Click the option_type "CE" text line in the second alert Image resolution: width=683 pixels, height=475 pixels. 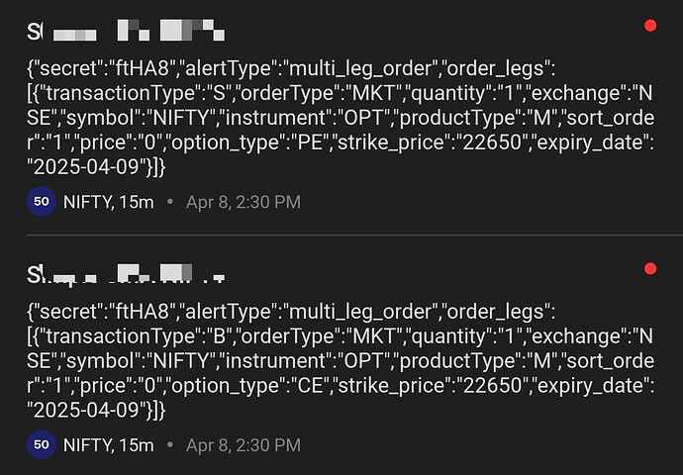340,385
